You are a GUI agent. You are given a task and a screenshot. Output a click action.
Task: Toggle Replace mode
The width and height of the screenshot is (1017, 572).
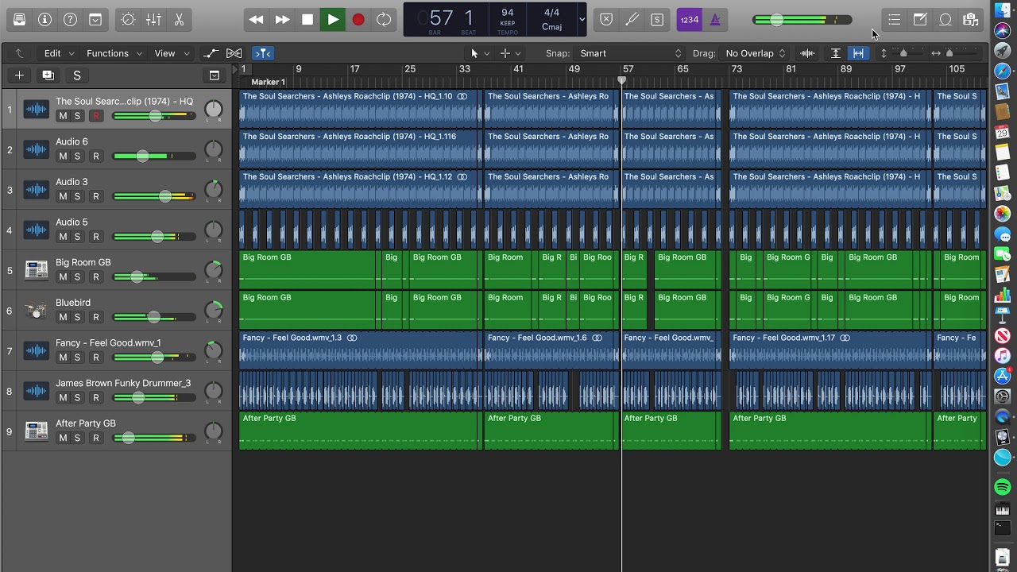[x=606, y=20]
